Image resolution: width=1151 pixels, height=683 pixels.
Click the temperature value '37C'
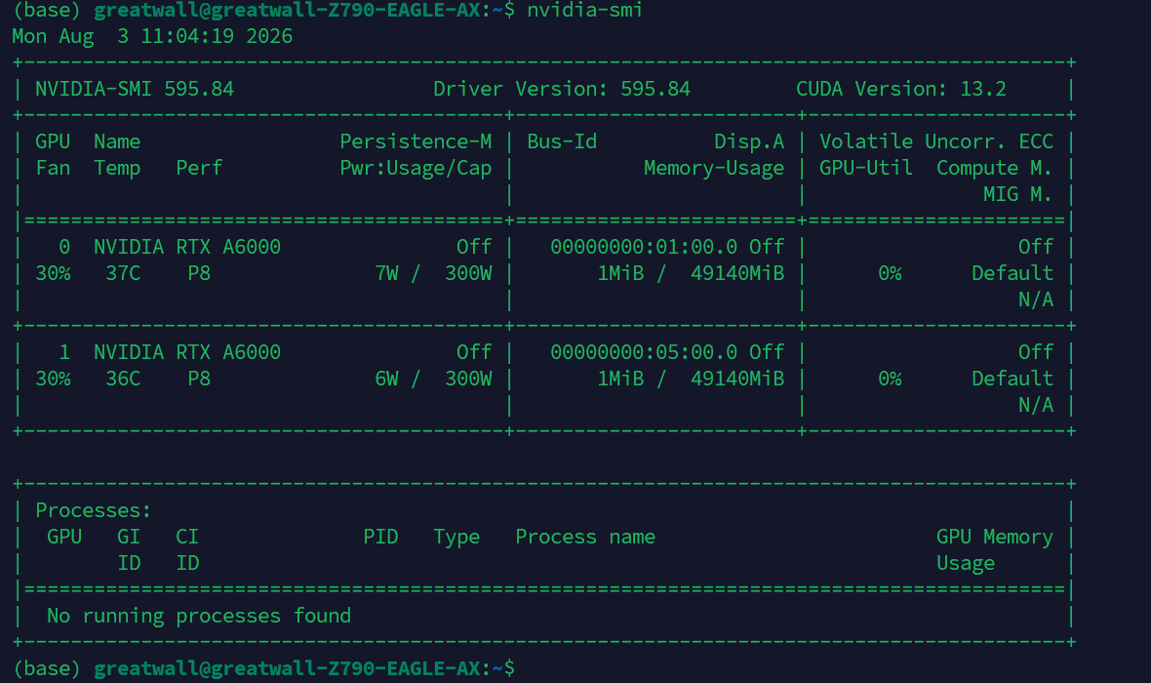click(x=123, y=273)
